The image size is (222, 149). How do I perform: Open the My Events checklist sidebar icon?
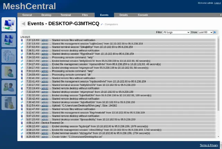[9, 56]
